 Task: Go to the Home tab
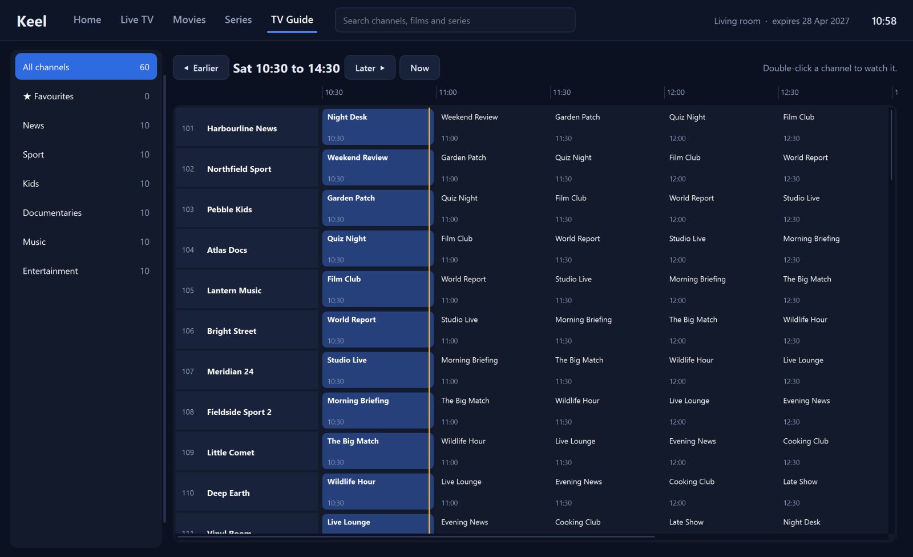click(x=87, y=20)
